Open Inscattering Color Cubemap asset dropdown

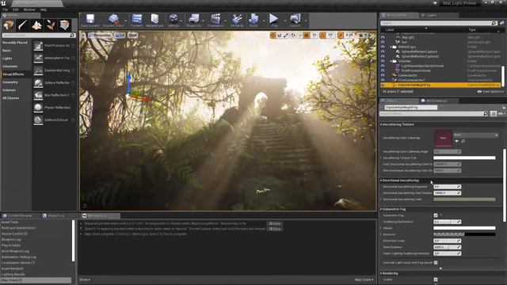[475, 135]
